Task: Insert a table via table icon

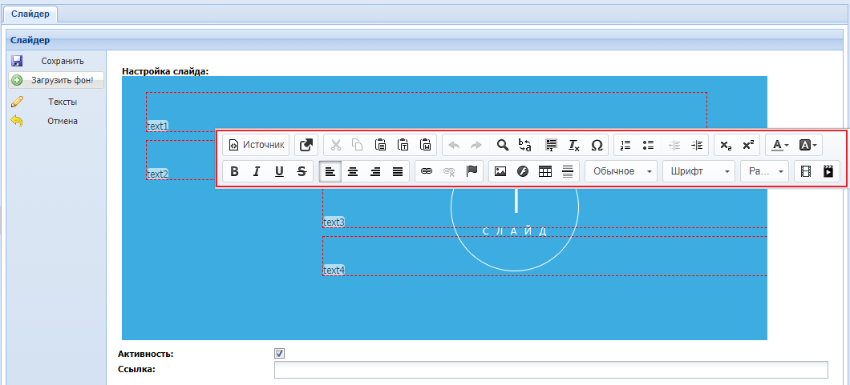Action: click(x=545, y=171)
